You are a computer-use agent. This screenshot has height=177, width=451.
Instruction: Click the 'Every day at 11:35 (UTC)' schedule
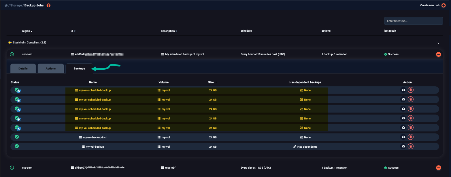(256, 168)
